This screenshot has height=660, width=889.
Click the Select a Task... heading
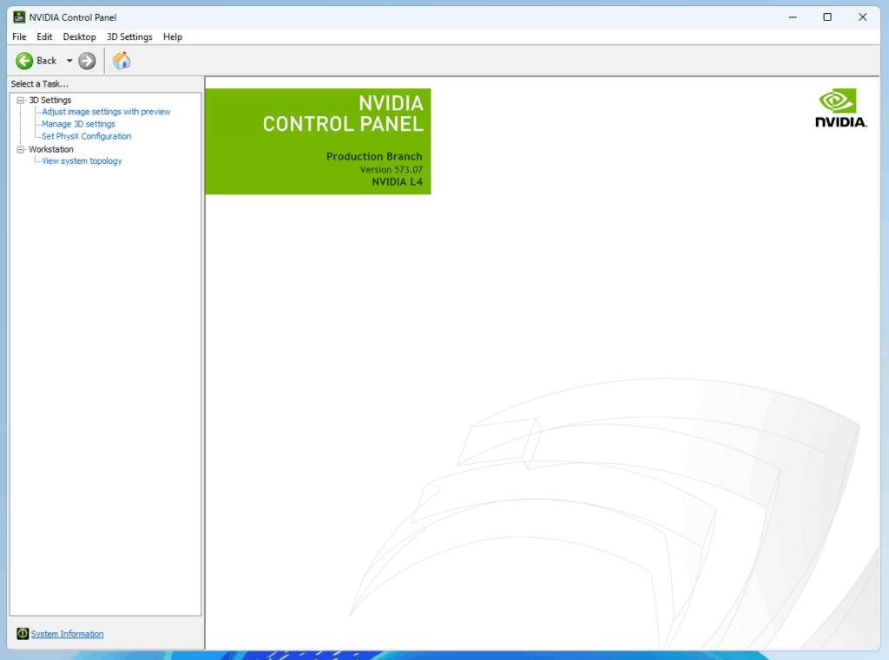pos(40,84)
